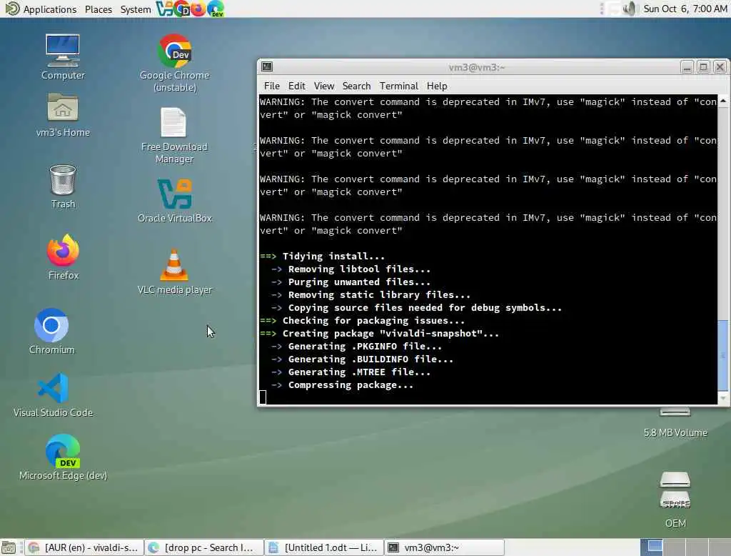Image resolution: width=731 pixels, height=556 pixels.
Task: Click the date and time clock
Action: click(685, 9)
